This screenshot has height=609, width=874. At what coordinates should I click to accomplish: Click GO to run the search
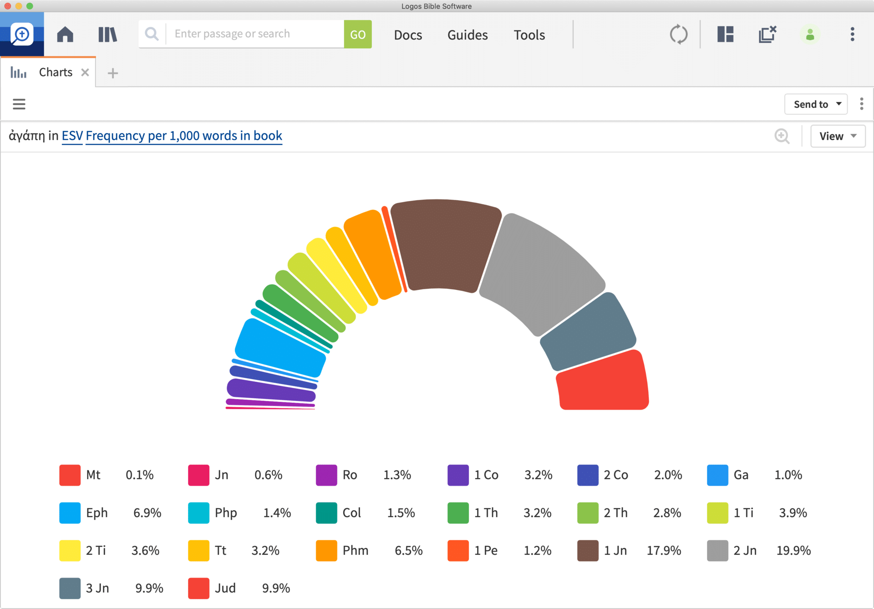(x=358, y=34)
